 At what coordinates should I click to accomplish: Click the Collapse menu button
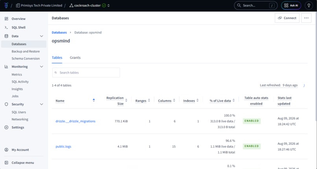19,163
